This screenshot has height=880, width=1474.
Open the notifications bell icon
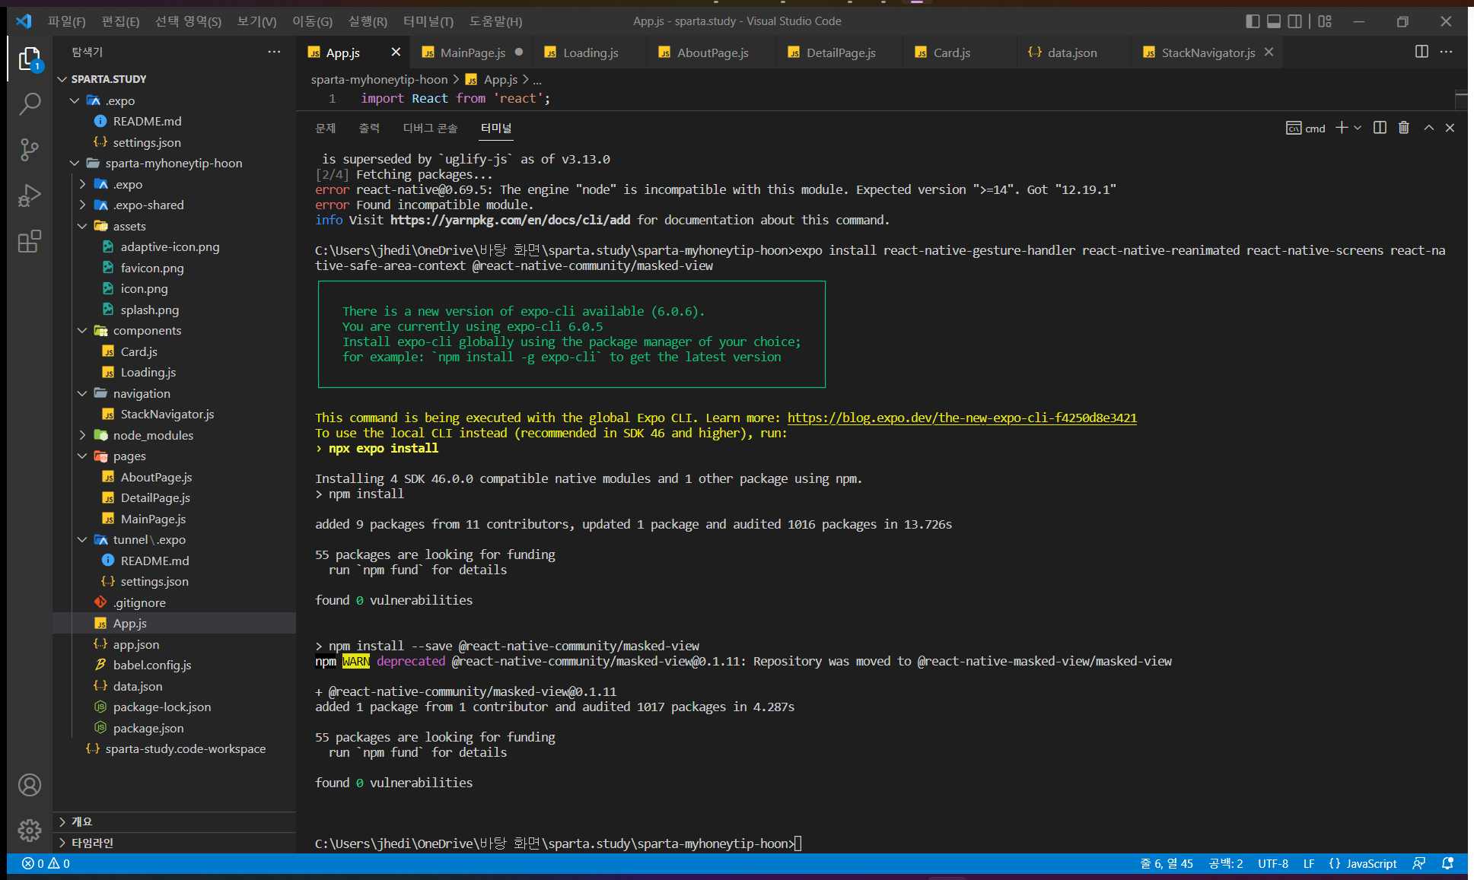pos(1447,863)
